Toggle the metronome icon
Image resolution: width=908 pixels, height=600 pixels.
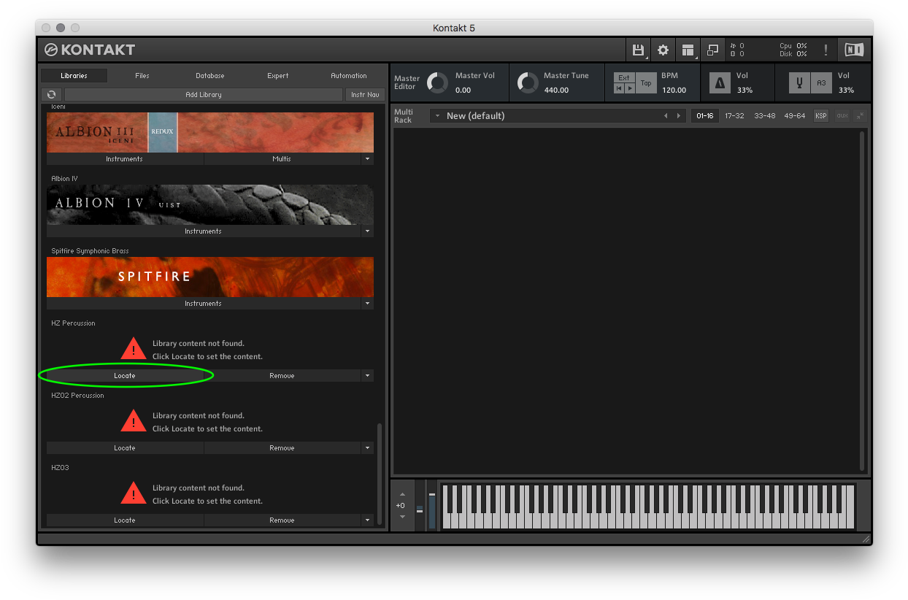coord(720,83)
